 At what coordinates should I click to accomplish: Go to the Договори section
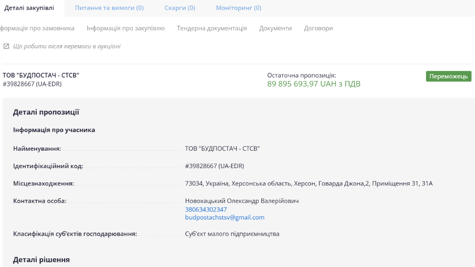(318, 28)
